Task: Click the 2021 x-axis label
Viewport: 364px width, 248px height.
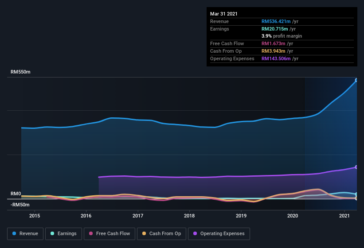Action: click(344, 216)
